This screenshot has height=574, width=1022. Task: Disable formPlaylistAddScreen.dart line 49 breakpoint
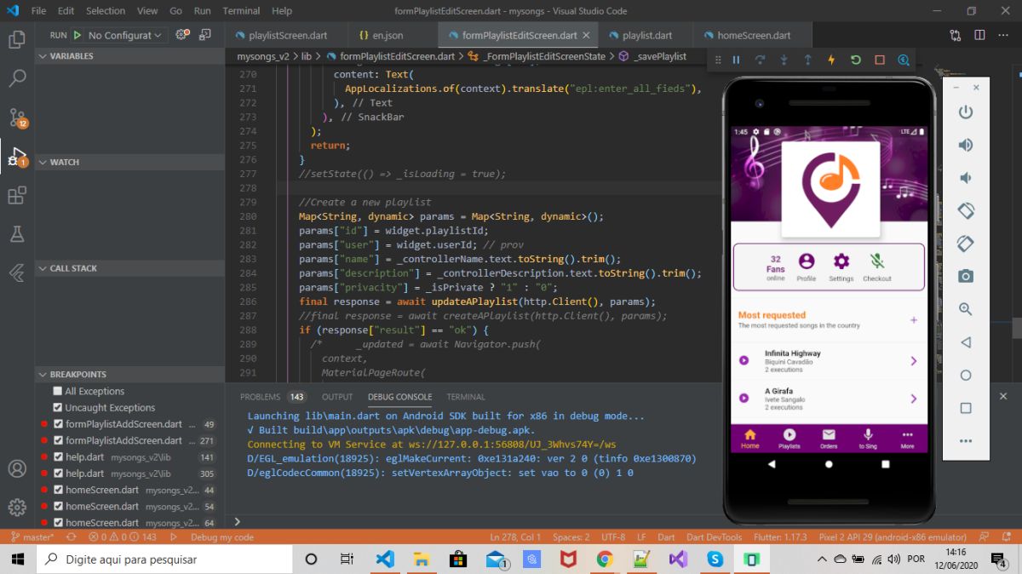pos(58,424)
